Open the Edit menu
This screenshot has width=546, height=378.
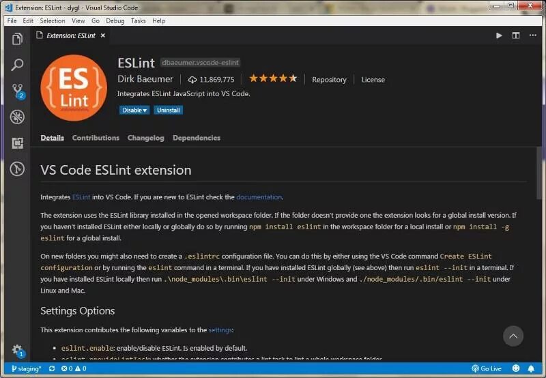[28, 21]
